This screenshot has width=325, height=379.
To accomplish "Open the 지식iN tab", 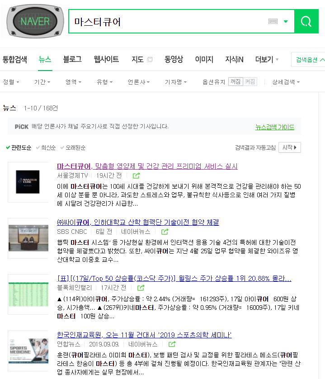I will [234, 59].
